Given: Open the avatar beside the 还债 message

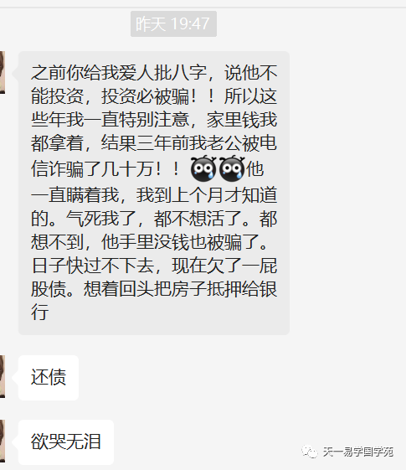Looking at the screenshot, I should click(3, 376).
